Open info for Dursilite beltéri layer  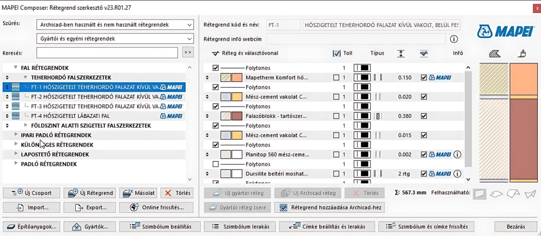coord(457,174)
